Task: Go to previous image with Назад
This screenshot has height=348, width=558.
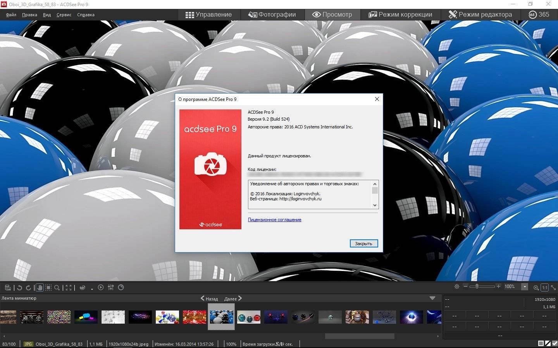Action: click(x=209, y=299)
